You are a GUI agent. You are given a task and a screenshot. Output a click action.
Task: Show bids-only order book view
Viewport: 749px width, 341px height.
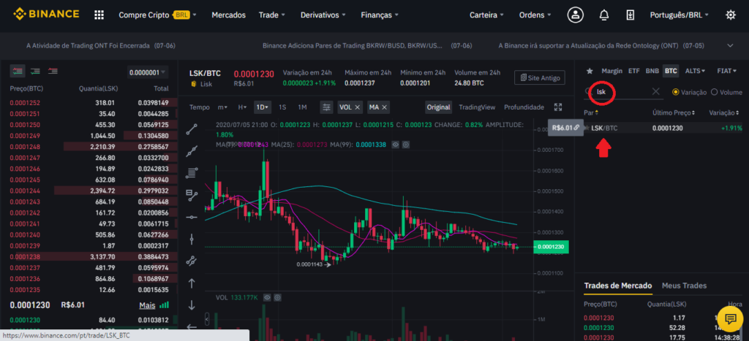click(35, 72)
